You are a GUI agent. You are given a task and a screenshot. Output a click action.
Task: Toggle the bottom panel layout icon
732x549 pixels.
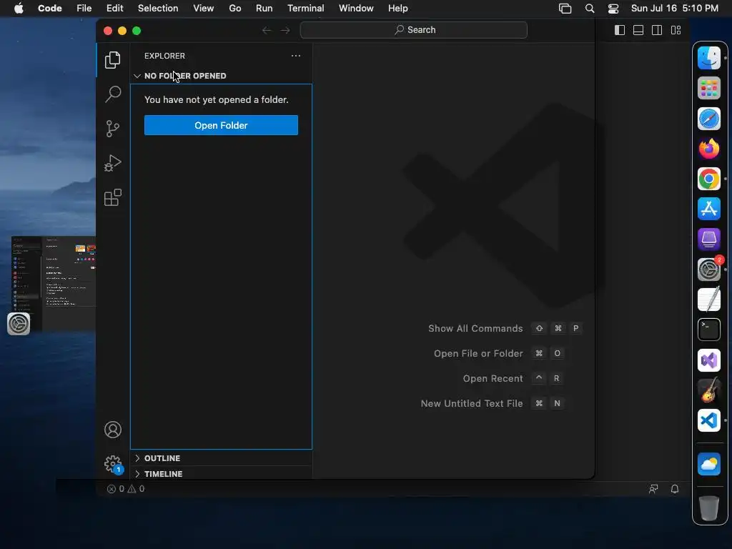(x=638, y=30)
